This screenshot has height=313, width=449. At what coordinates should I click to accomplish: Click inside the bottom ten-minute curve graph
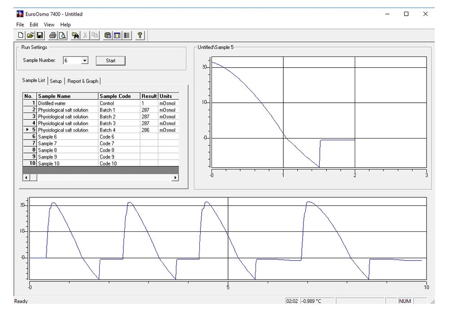click(x=228, y=238)
